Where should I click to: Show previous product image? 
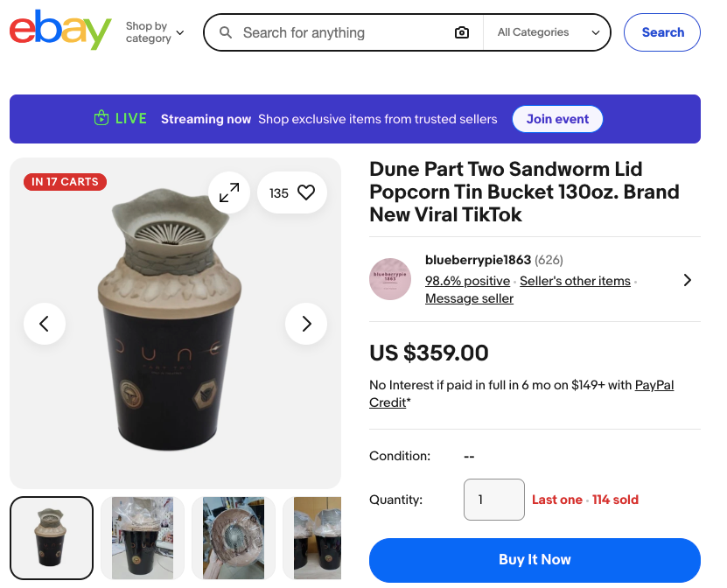45,324
